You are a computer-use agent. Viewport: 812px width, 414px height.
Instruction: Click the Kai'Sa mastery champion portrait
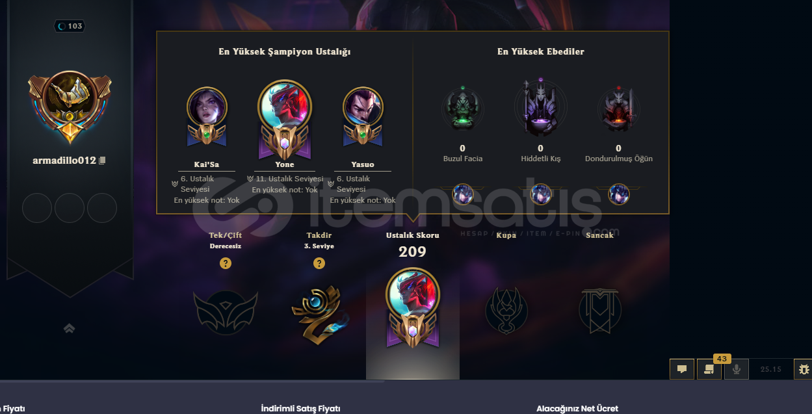207,107
